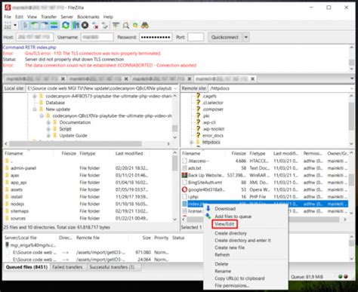
Task: Toggle processing of the transfer queue
Action: (76, 26)
